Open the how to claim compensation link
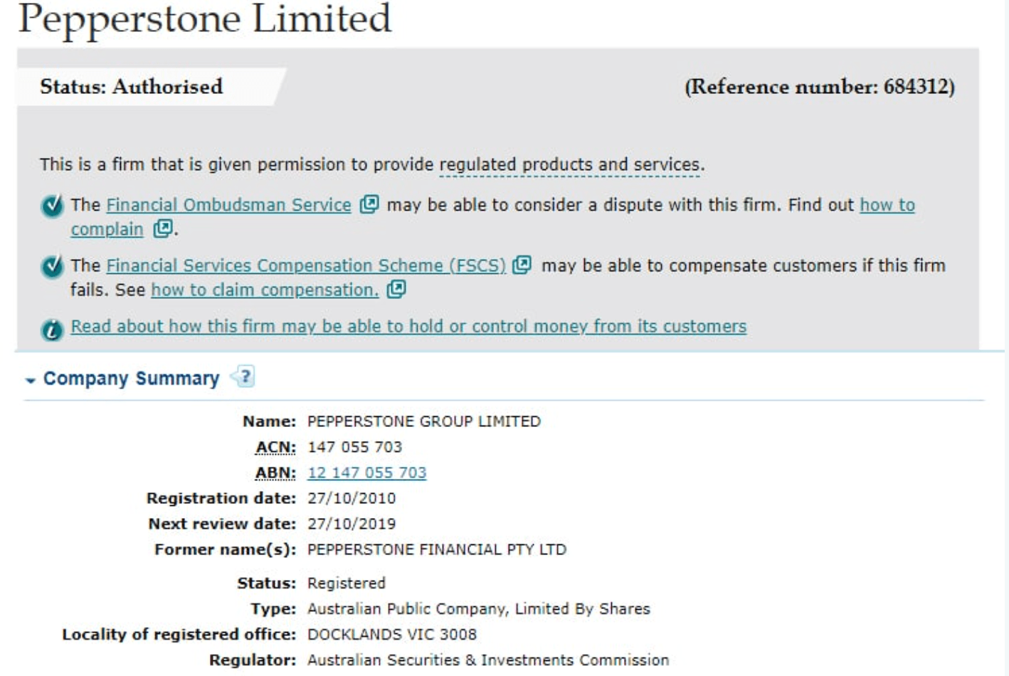The image size is (1009, 676). coord(265,290)
